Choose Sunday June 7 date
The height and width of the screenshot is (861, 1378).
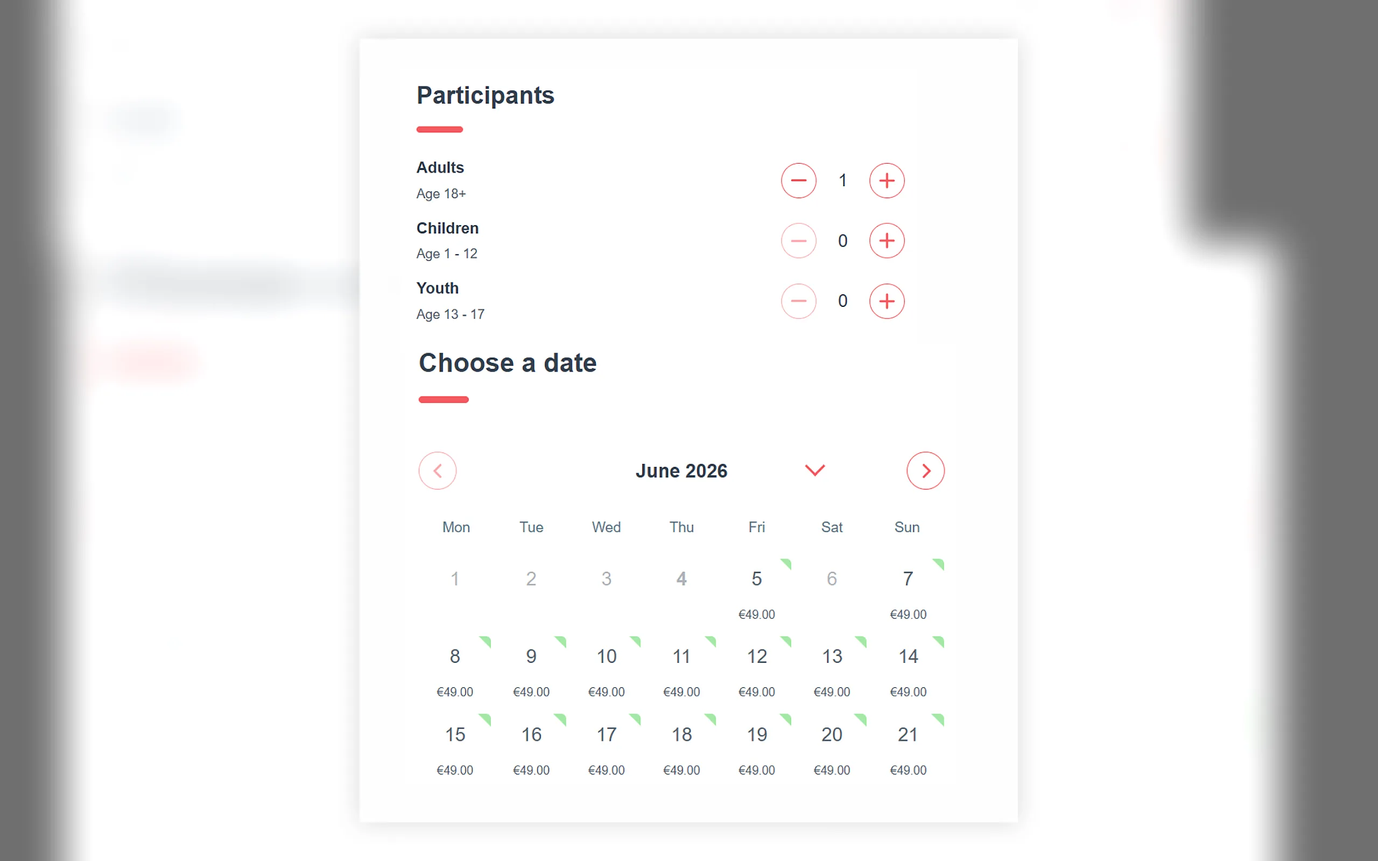click(908, 593)
